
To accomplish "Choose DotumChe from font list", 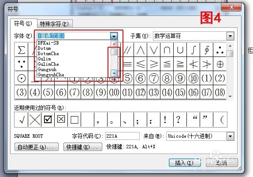I will point(74,54).
